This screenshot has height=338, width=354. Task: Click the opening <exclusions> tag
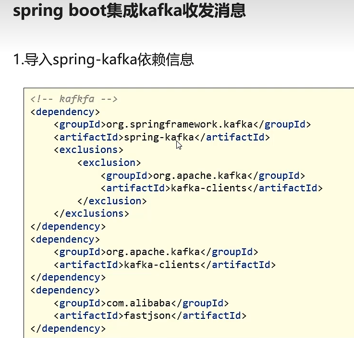[89, 150]
